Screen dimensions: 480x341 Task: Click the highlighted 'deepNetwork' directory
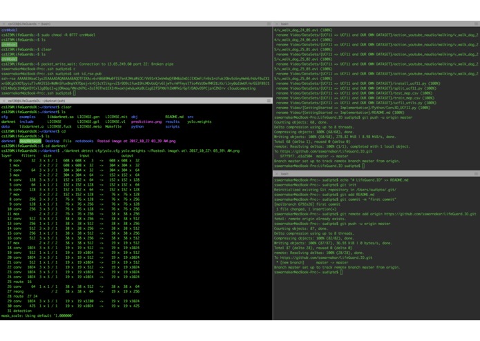point(30,142)
